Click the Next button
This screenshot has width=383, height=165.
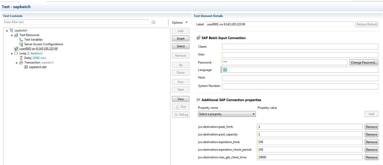(x=181, y=90)
